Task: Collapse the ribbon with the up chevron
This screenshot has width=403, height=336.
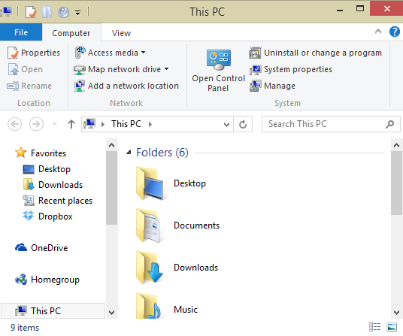Action: (377, 32)
